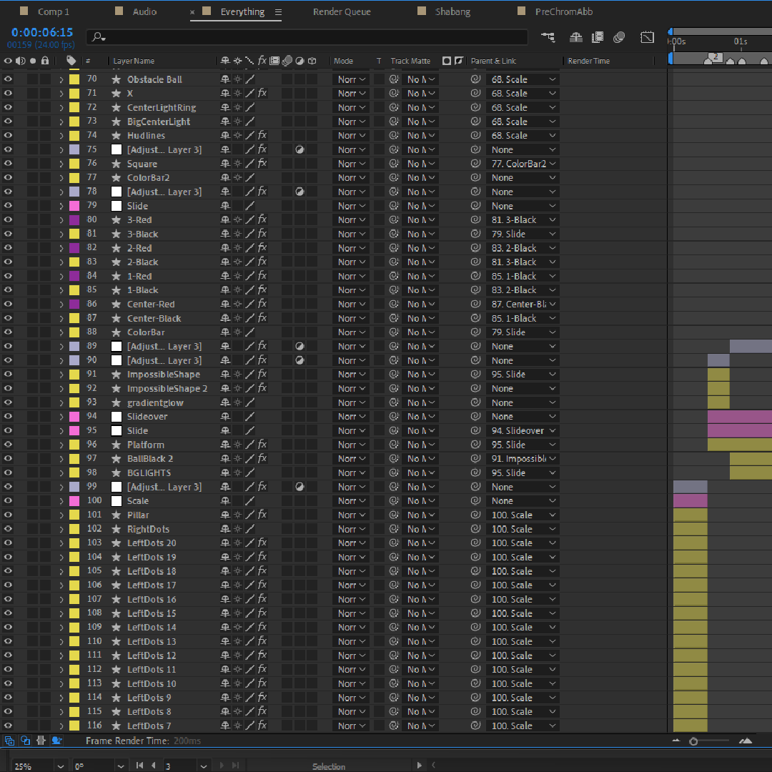Click the star shape icon of Platform layer
This screenshot has height=772, width=772.
117,445
